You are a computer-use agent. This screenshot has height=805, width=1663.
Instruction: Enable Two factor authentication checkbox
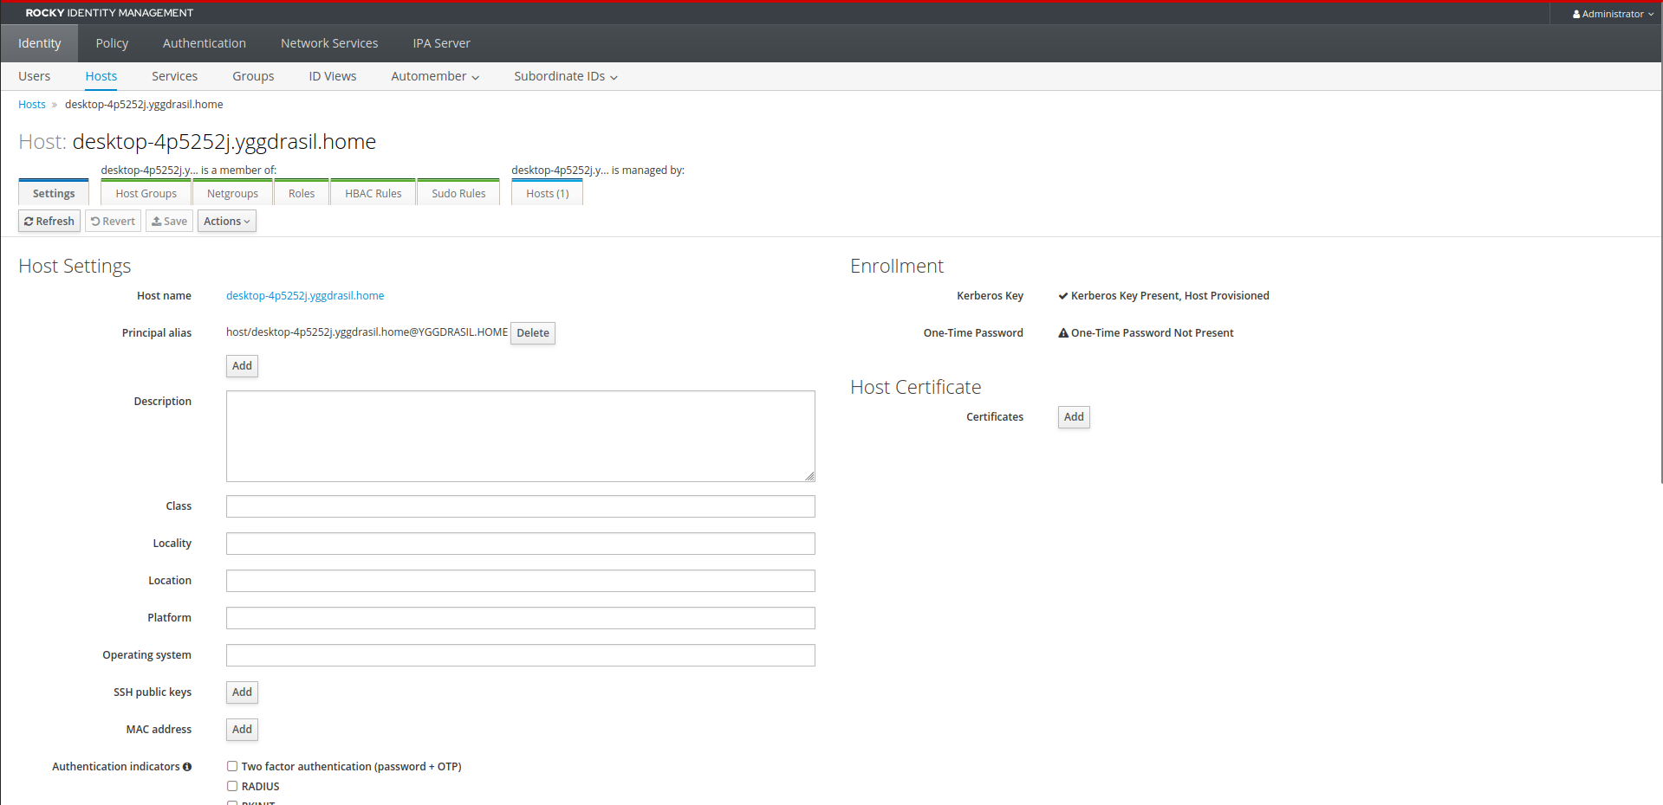point(232,766)
